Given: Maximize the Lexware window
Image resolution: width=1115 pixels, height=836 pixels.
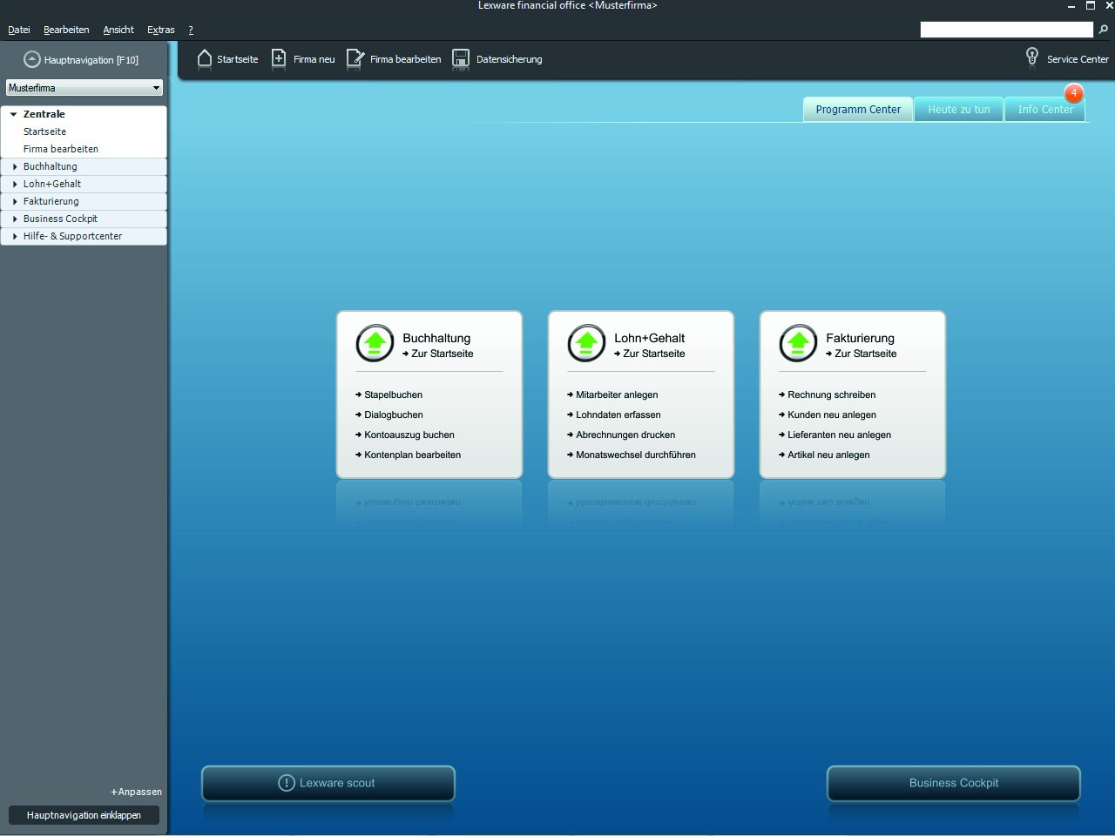Looking at the screenshot, I should pos(1090,5).
